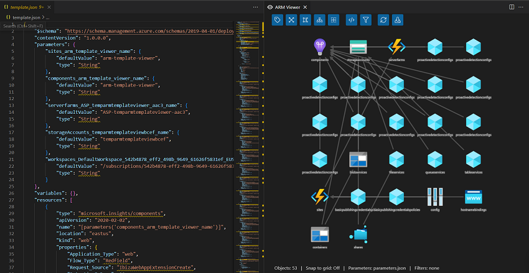Click the toggle labels tag toolbar button
Image resolution: width=529 pixels, height=273 pixels.
[x=277, y=20]
